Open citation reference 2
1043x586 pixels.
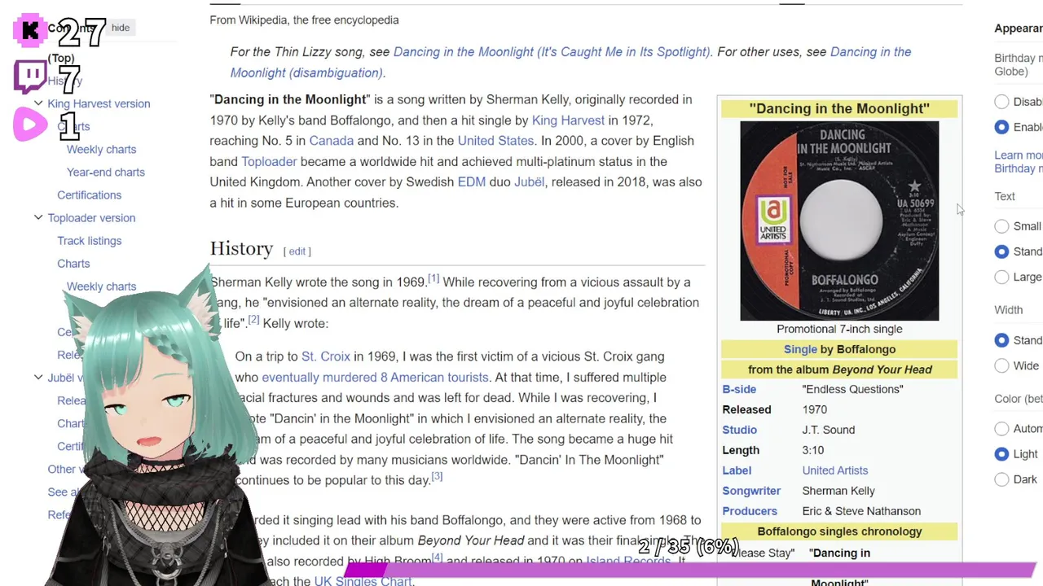(253, 320)
